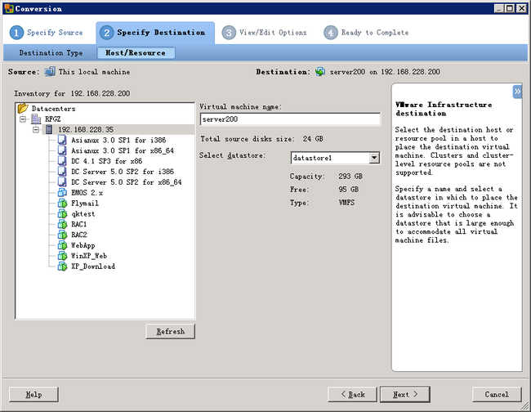Image resolution: width=531 pixels, height=412 pixels.
Task: Click the step 1 circle icon
Action: (x=16, y=33)
